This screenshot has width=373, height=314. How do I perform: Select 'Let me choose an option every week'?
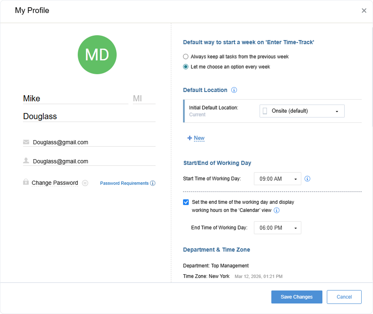click(x=185, y=67)
